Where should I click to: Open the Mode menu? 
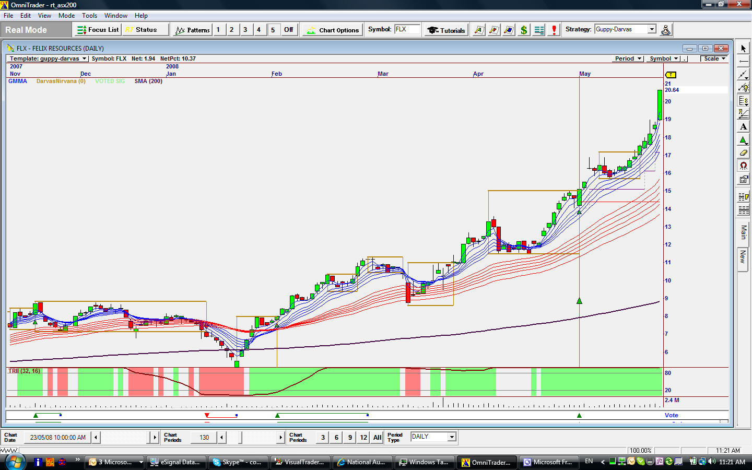(x=66, y=16)
